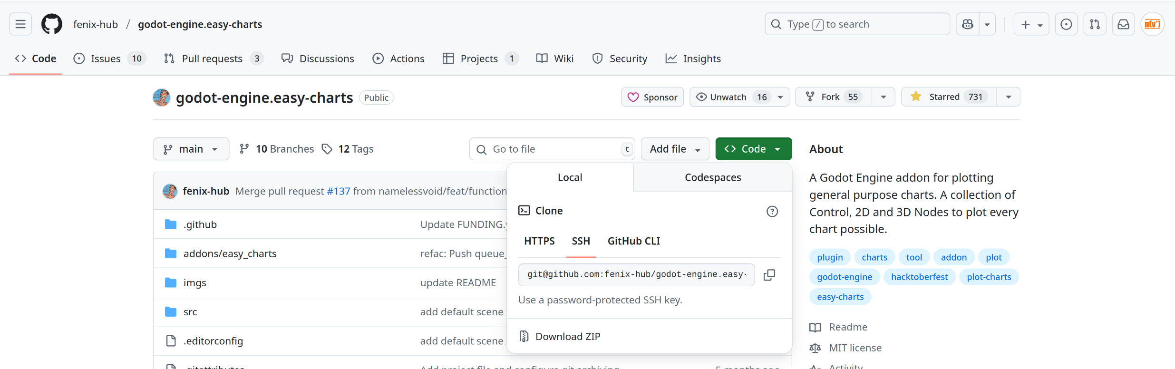Expand the main branch selector dropdown

tap(191, 149)
